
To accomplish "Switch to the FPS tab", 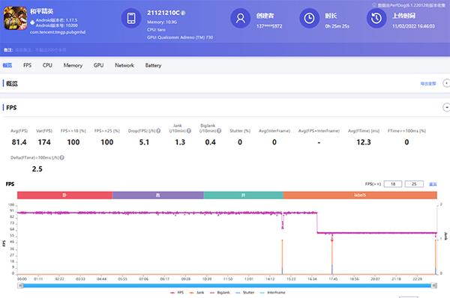I will [x=27, y=65].
